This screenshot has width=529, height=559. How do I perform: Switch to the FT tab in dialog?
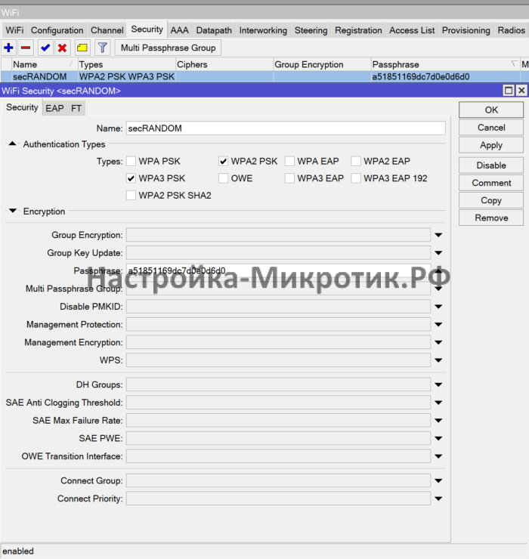[76, 108]
